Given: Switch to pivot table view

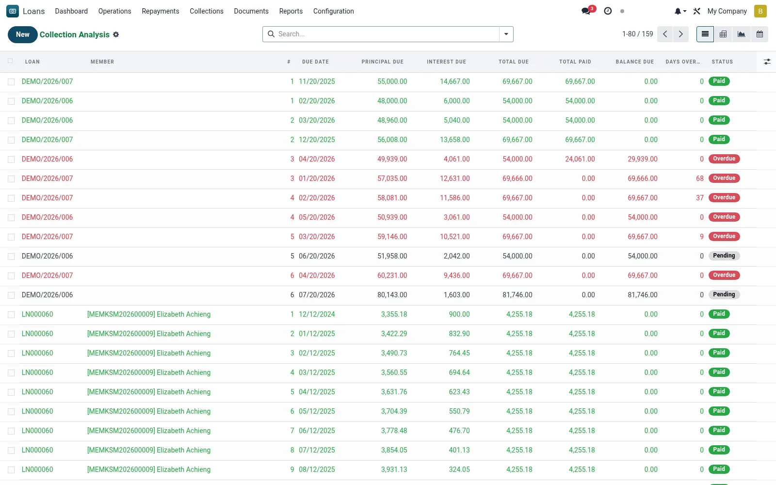Looking at the screenshot, I should pyautogui.click(x=723, y=34).
